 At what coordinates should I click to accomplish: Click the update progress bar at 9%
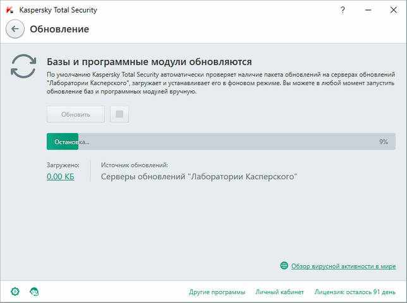221,141
